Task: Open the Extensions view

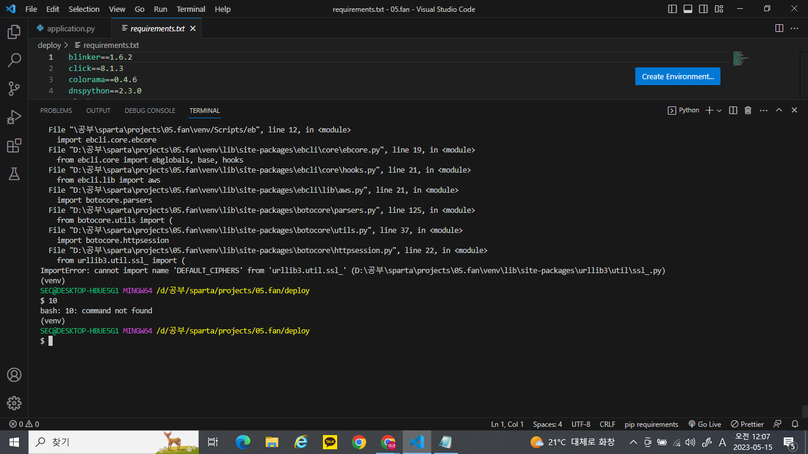Action: 14,145
